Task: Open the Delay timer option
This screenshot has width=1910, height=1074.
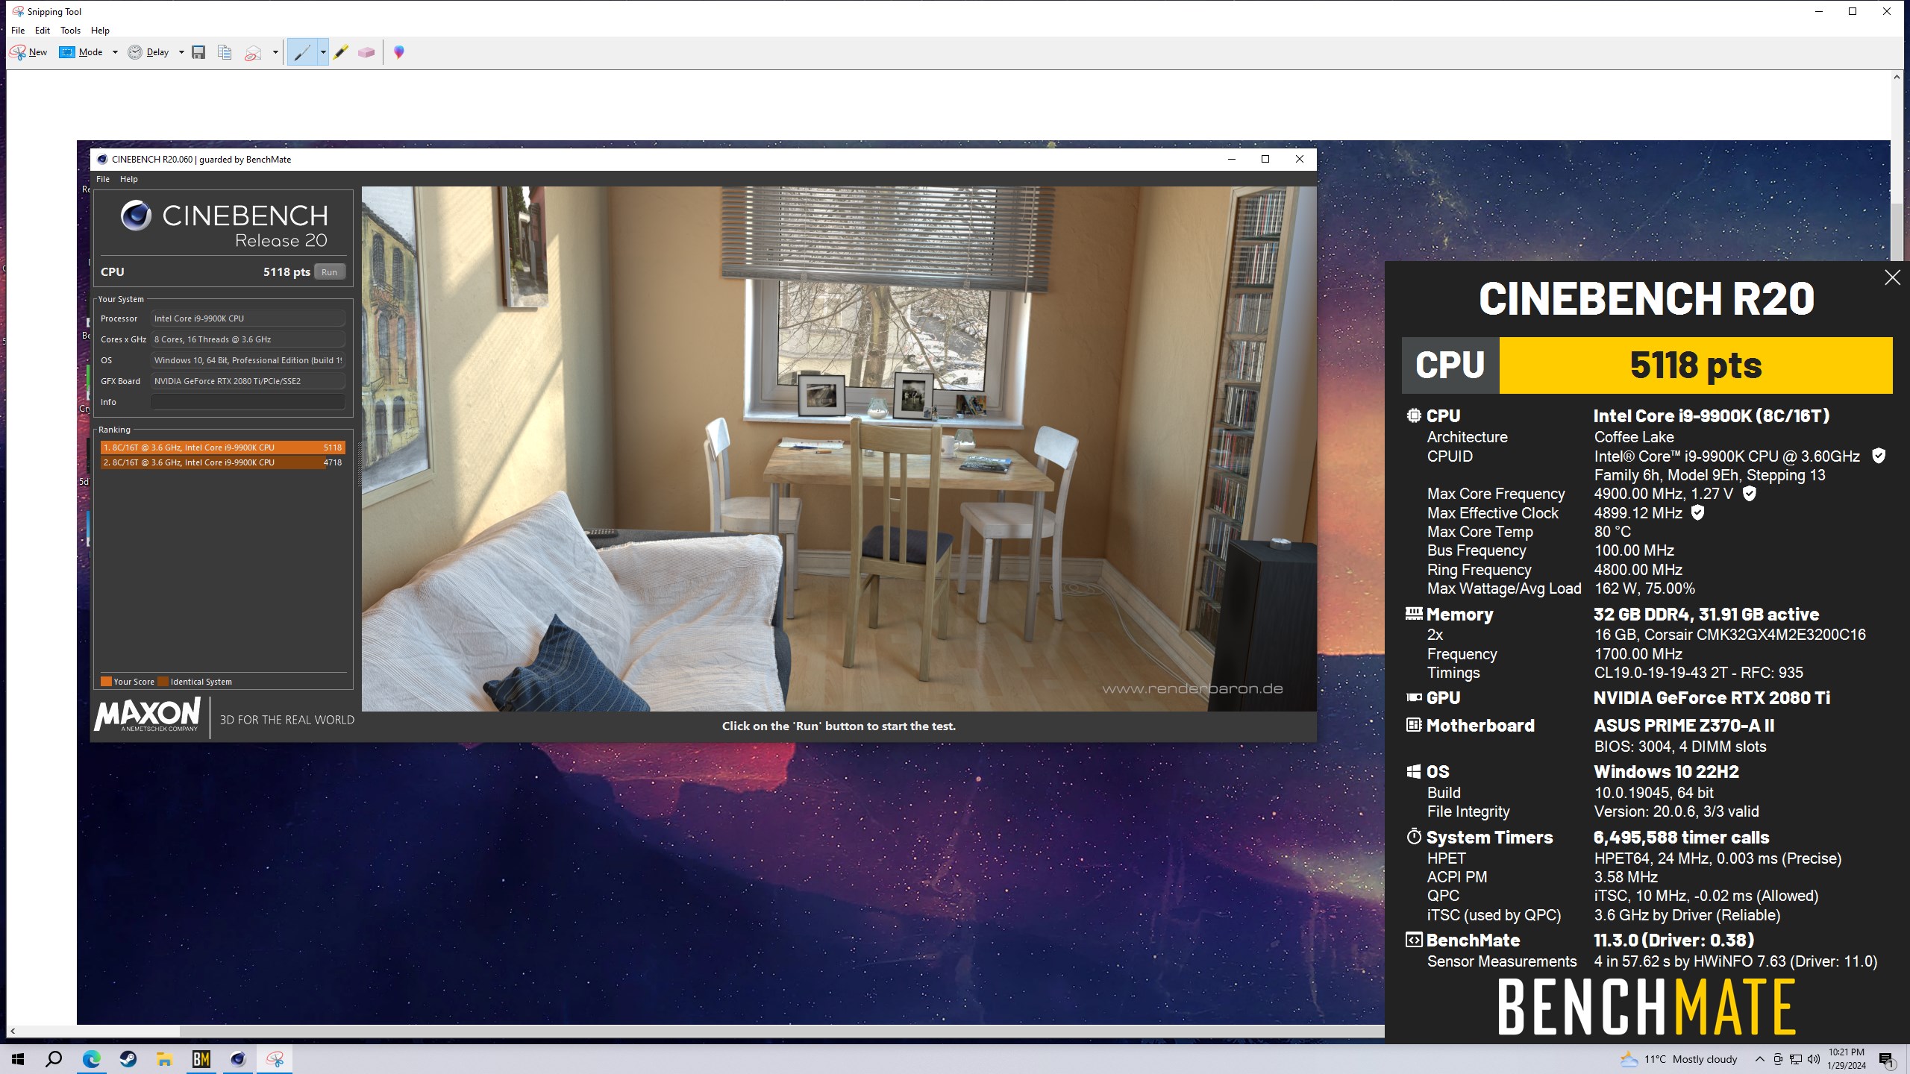Action: pyautogui.click(x=148, y=52)
